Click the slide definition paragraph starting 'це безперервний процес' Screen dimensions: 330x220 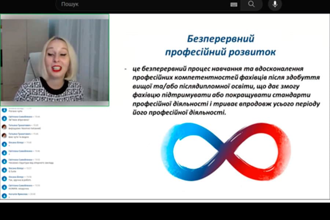(x=226, y=91)
